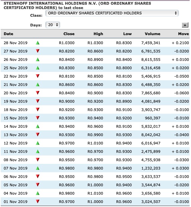Click the red down arrow for 01 Nov 2019
Image resolution: width=191 pixels, height=207 pixels.
tap(38, 201)
